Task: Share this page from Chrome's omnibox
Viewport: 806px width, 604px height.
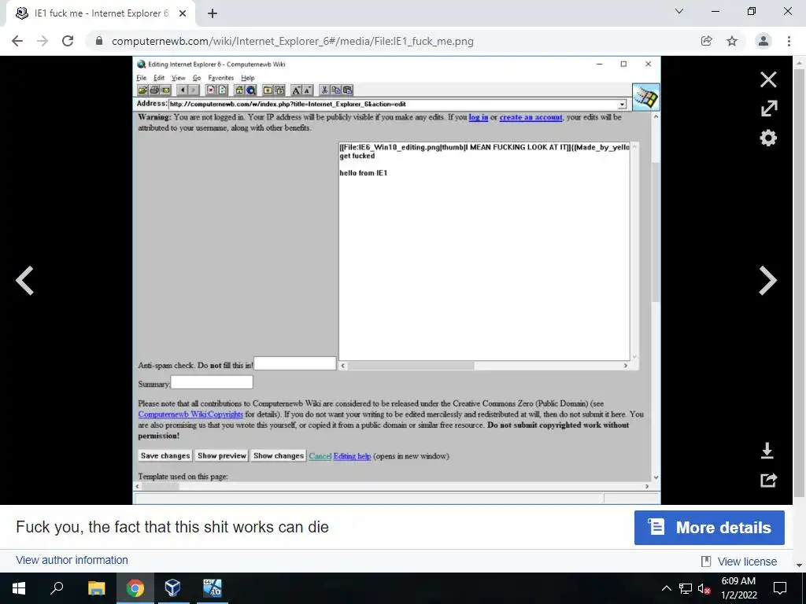Action: click(706, 41)
